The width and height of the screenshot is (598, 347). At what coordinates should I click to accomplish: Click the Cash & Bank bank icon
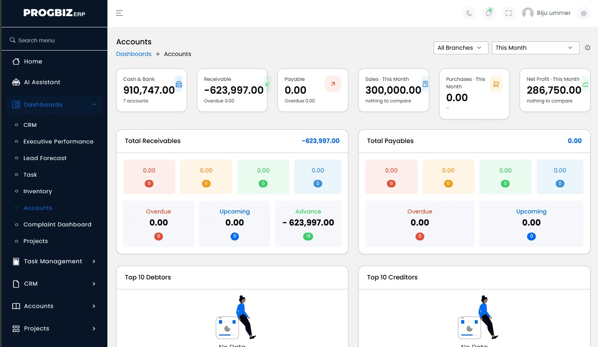(x=179, y=84)
